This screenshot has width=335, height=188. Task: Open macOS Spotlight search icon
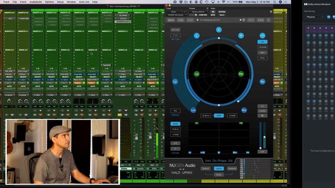(x=274, y=2)
